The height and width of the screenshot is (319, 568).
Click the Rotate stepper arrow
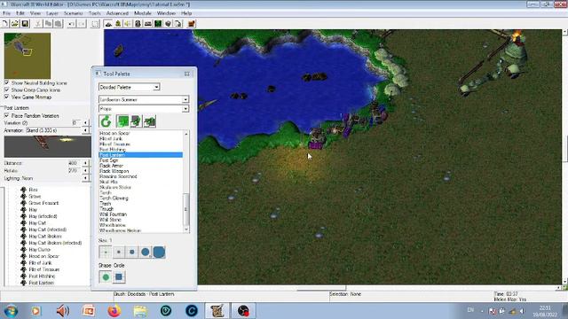pos(85,170)
